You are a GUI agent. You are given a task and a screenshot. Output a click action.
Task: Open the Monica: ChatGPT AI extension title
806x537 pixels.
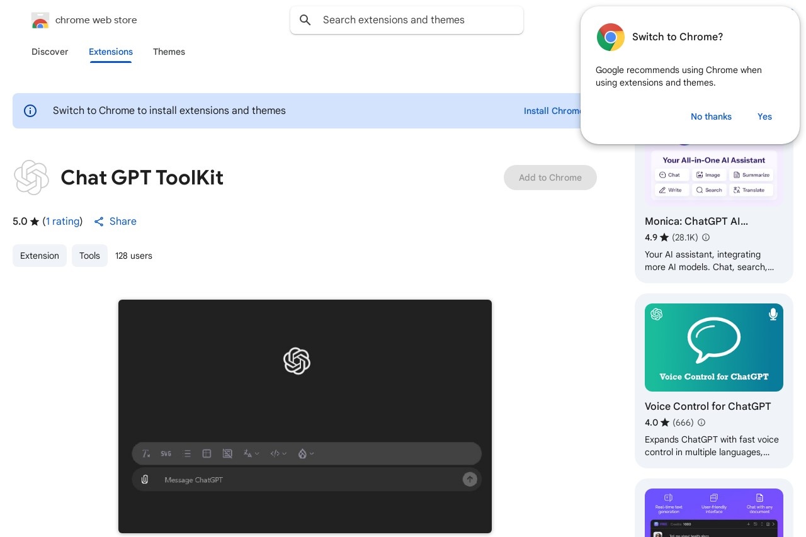pos(696,221)
